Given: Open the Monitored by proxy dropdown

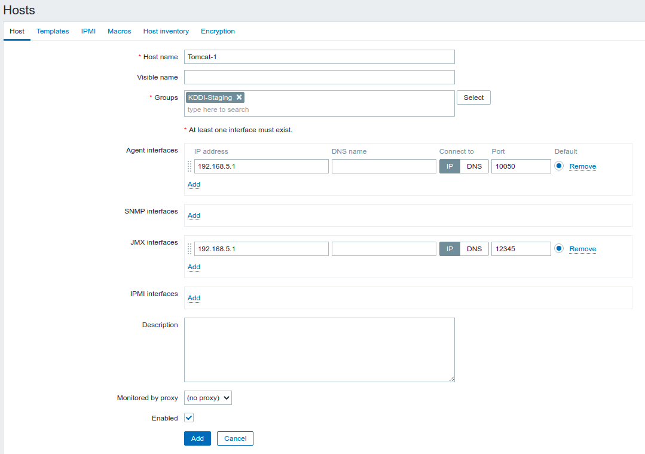Looking at the screenshot, I should click(x=207, y=397).
